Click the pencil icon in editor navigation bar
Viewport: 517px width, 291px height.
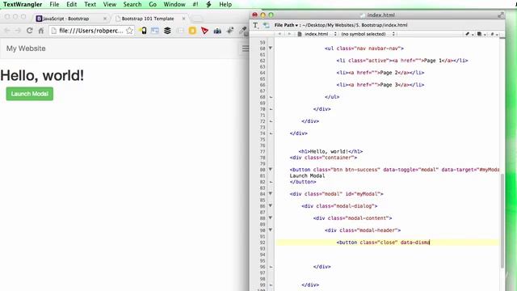(x=469, y=34)
